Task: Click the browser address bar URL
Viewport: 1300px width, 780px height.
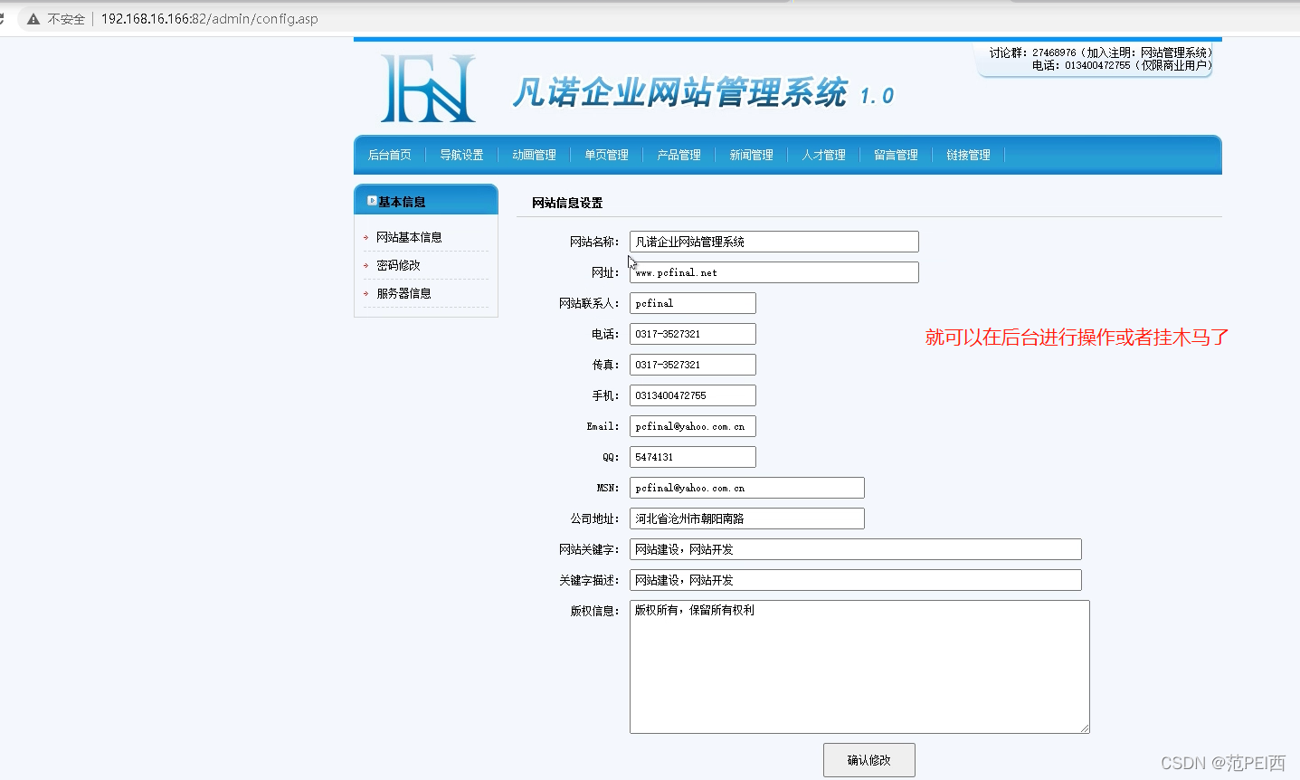Action: click(x=209, y=19)
